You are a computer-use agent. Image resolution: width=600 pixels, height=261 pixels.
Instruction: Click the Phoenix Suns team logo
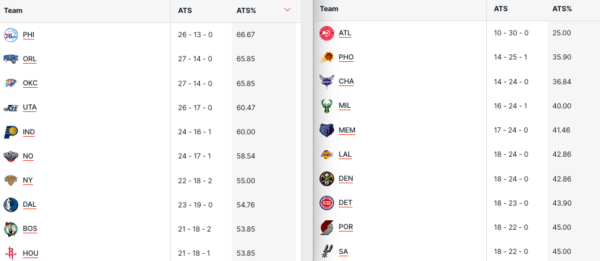pyautogui.click(x=327, y=57)
